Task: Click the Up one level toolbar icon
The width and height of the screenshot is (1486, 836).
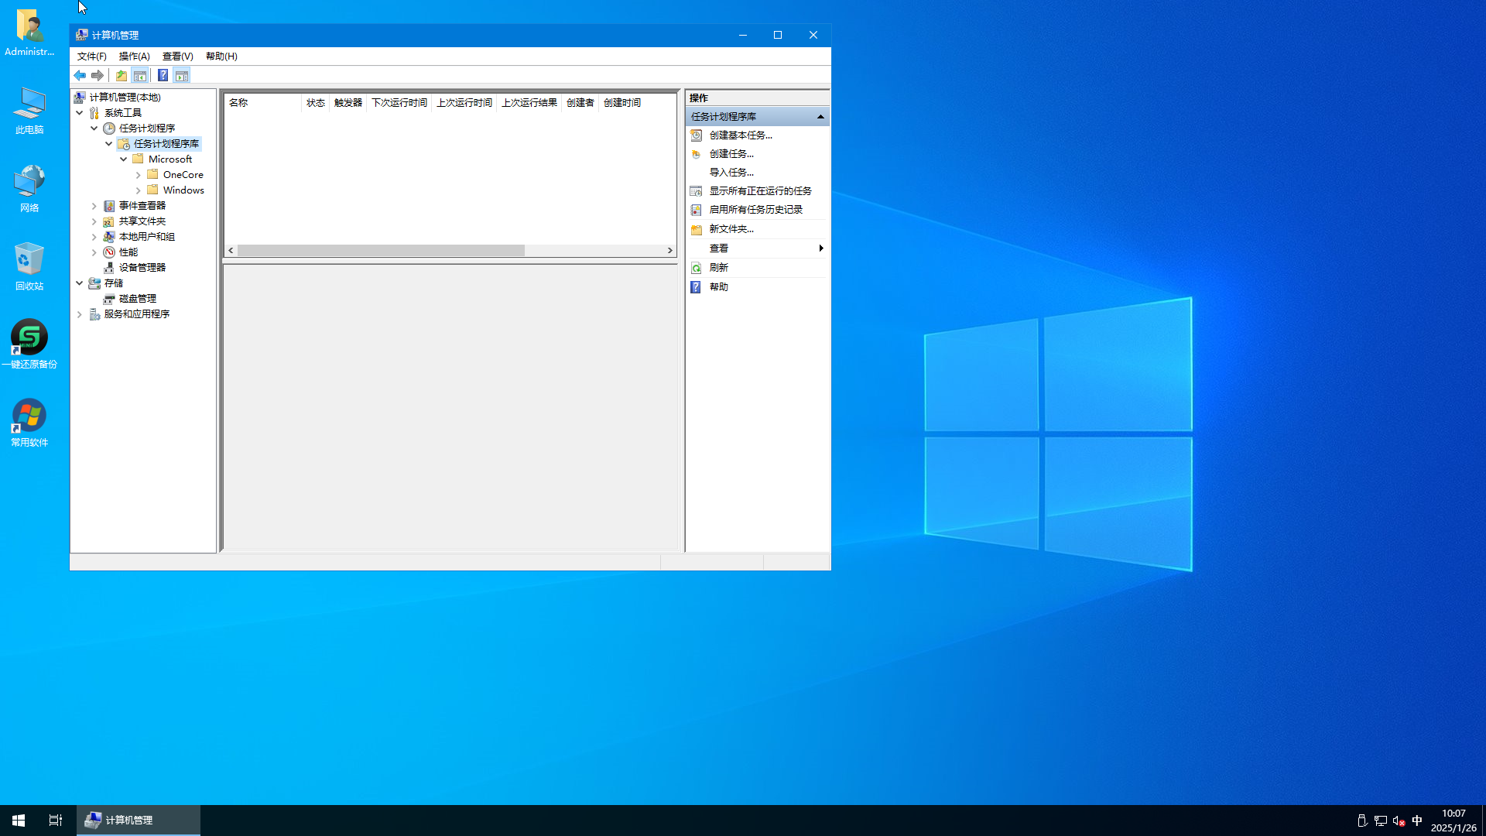Action: [122, 76]
